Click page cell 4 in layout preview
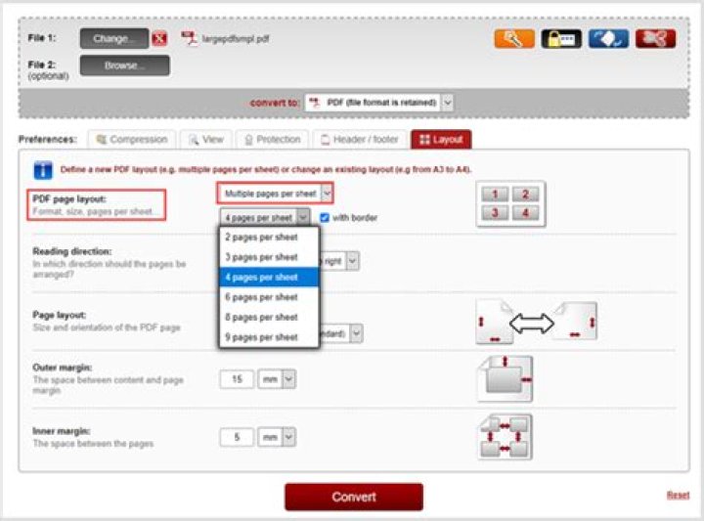 click(x=525, y=213)
